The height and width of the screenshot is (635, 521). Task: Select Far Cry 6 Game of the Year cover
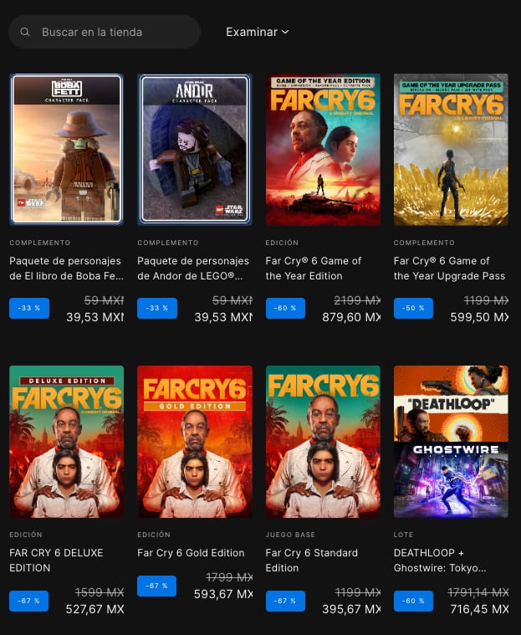[323, 150]
